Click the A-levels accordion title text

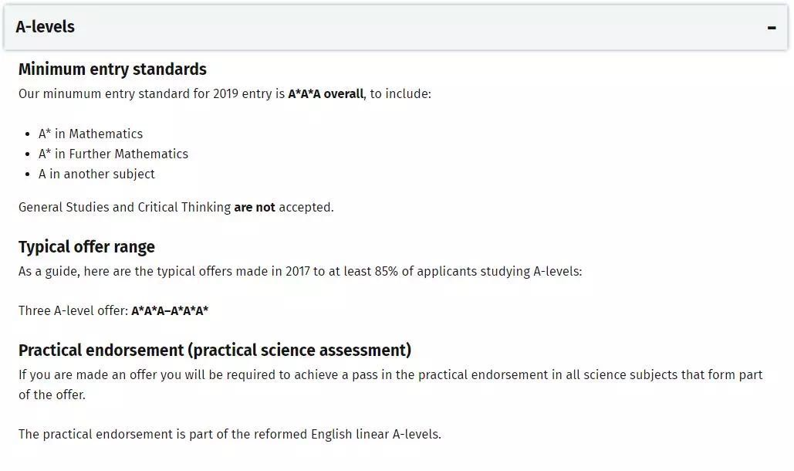[45, 27]
